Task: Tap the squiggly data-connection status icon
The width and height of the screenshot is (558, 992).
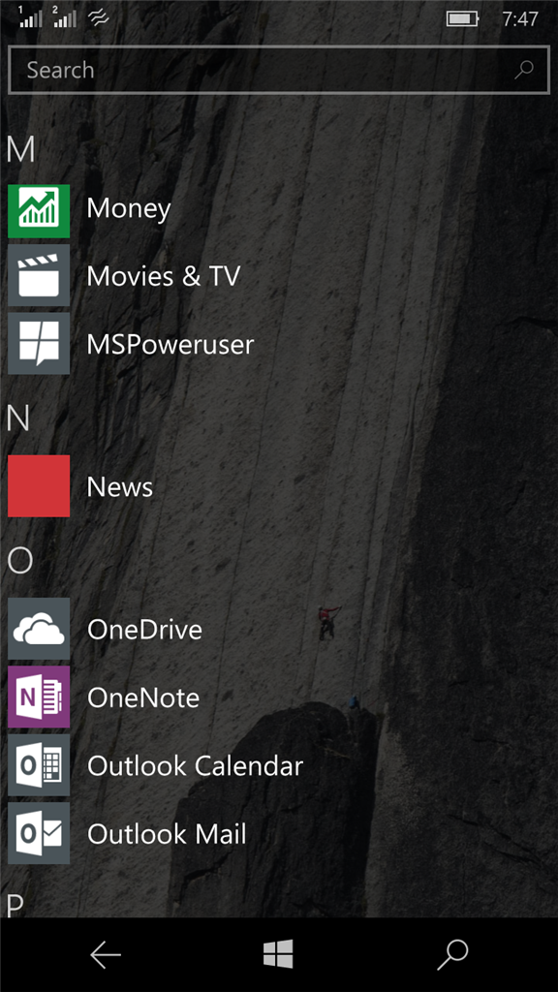Action: [x=99, y=18]
